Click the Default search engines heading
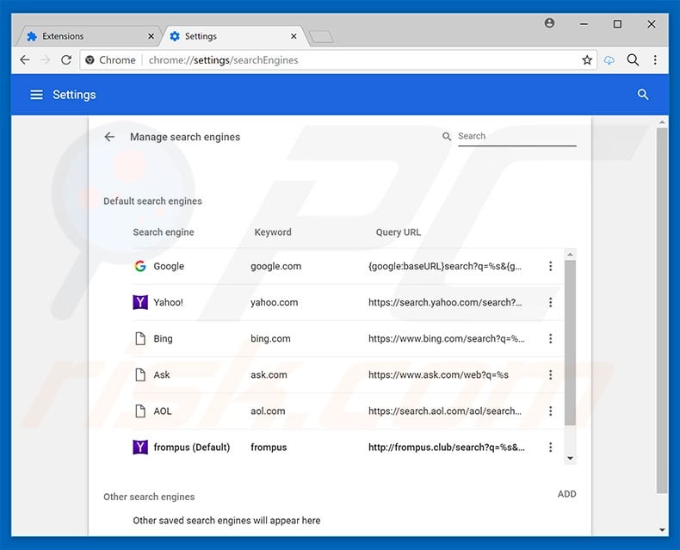This screenshot has width=680, height=550. coord(152,201)
